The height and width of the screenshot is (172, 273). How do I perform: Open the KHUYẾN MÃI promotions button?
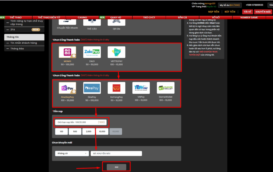(263, 12)
